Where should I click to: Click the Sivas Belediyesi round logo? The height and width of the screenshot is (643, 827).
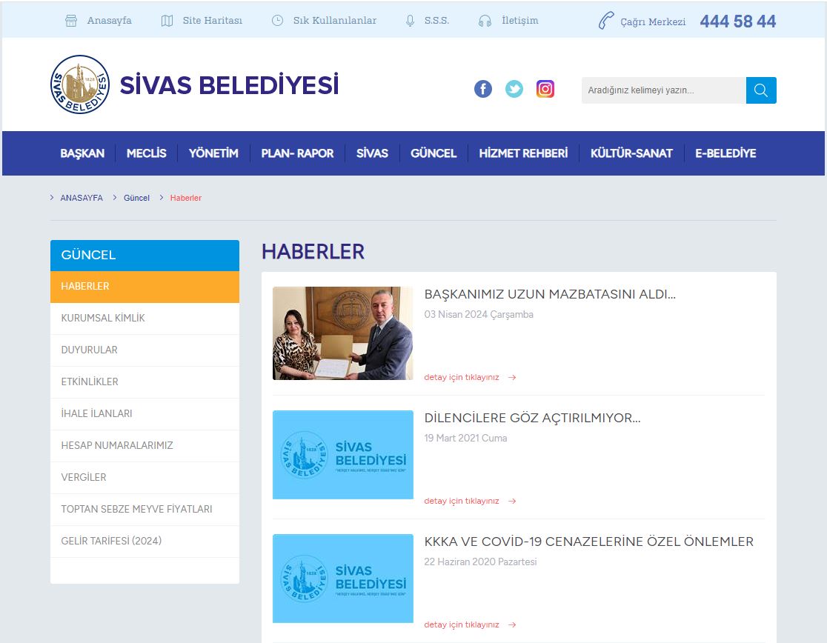(x=80, y=85)
